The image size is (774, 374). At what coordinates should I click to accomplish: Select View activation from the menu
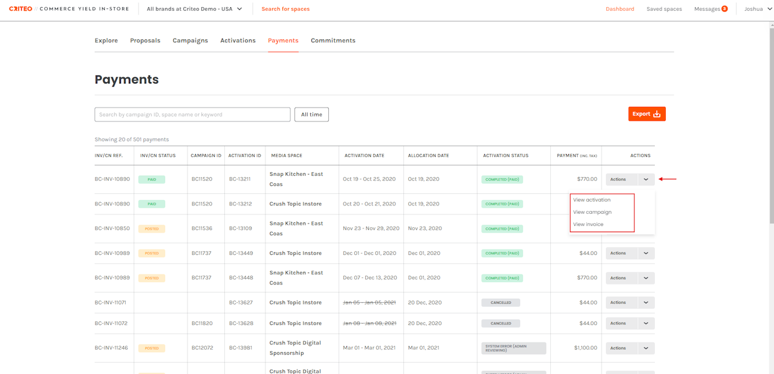(x=591, y=200)
